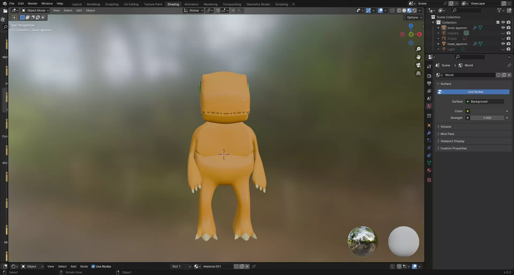
Task: Open the Render properties tab
Action: pyautogui.click(x=429, y=76)
